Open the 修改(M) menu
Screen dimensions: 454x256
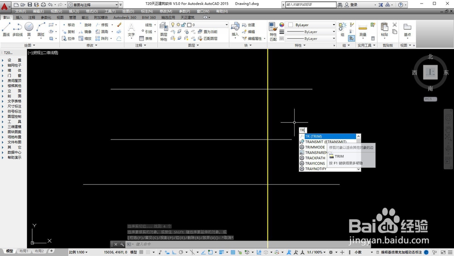(166, 11)
